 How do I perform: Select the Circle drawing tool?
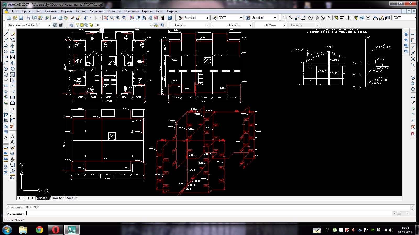coord(6,69)
